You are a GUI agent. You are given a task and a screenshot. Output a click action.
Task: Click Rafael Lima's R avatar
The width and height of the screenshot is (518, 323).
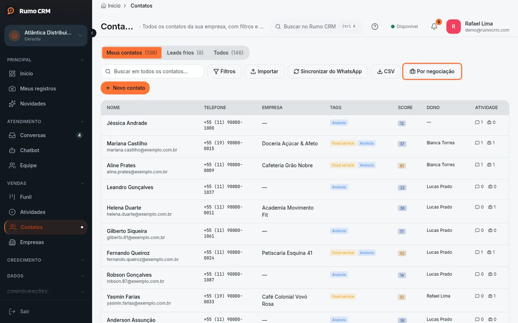453,27
